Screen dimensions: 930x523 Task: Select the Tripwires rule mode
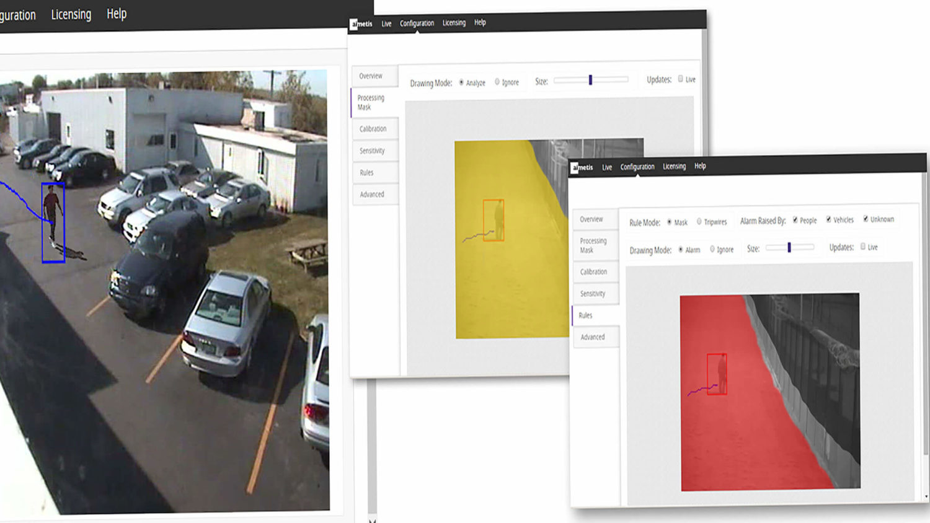[700, 222]
